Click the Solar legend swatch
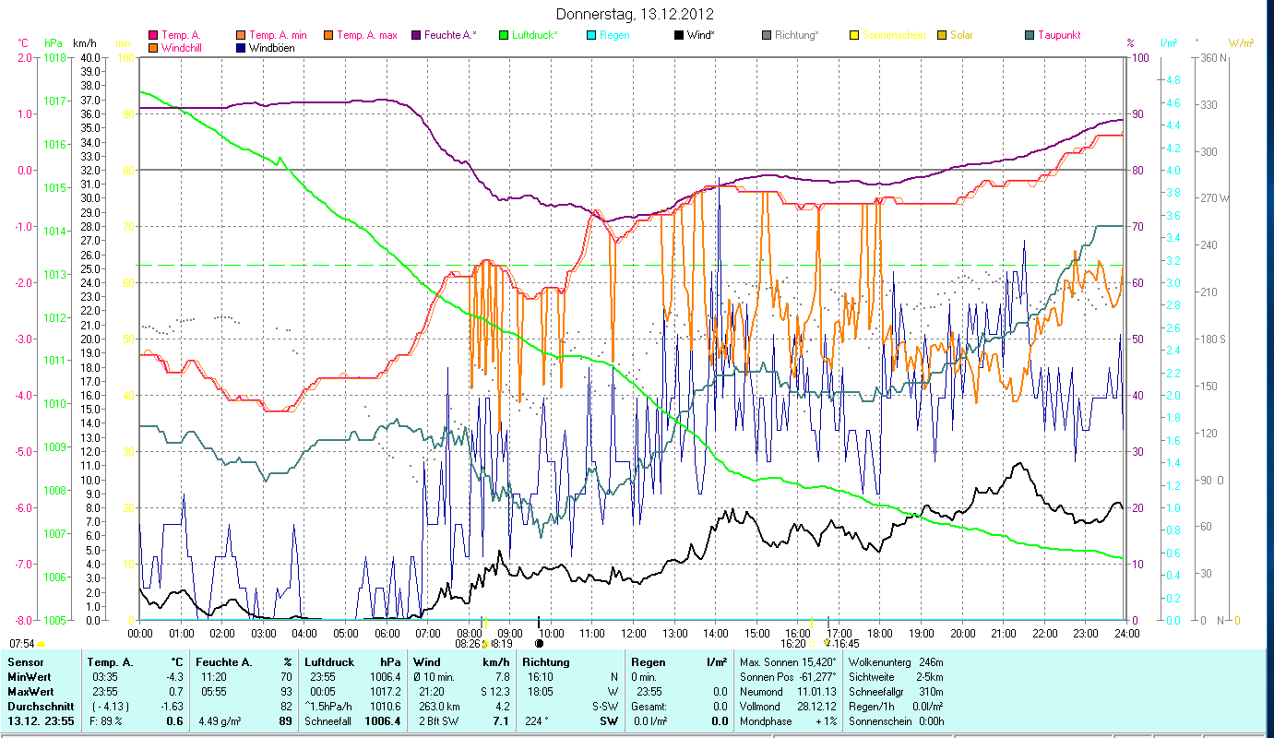 [x=942, y=35]
